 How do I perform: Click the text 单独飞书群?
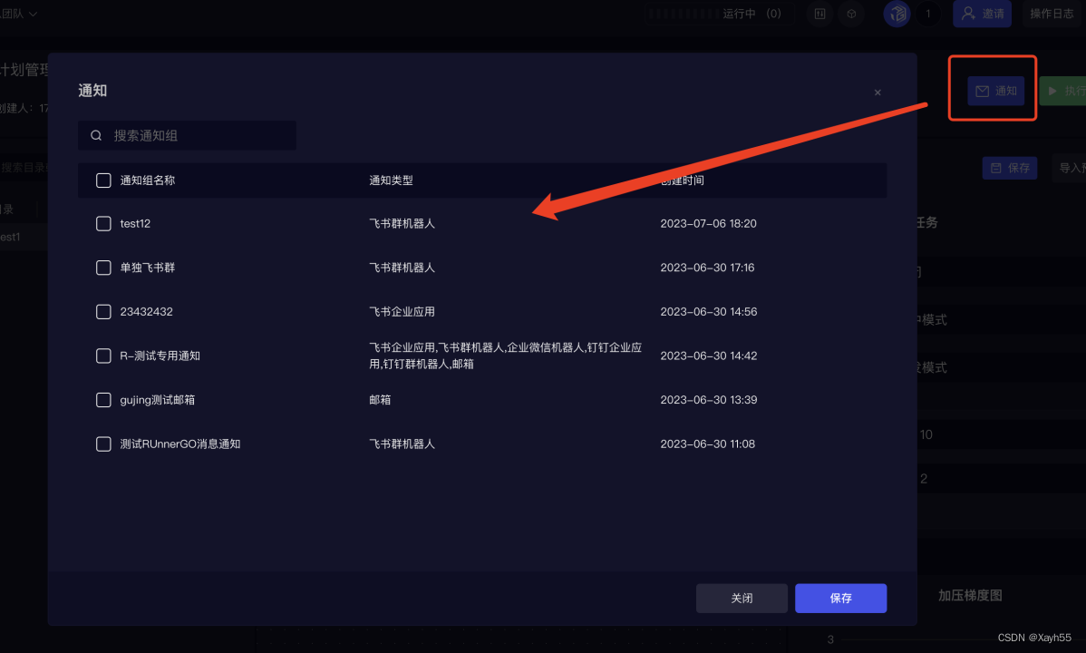[148, 268]
